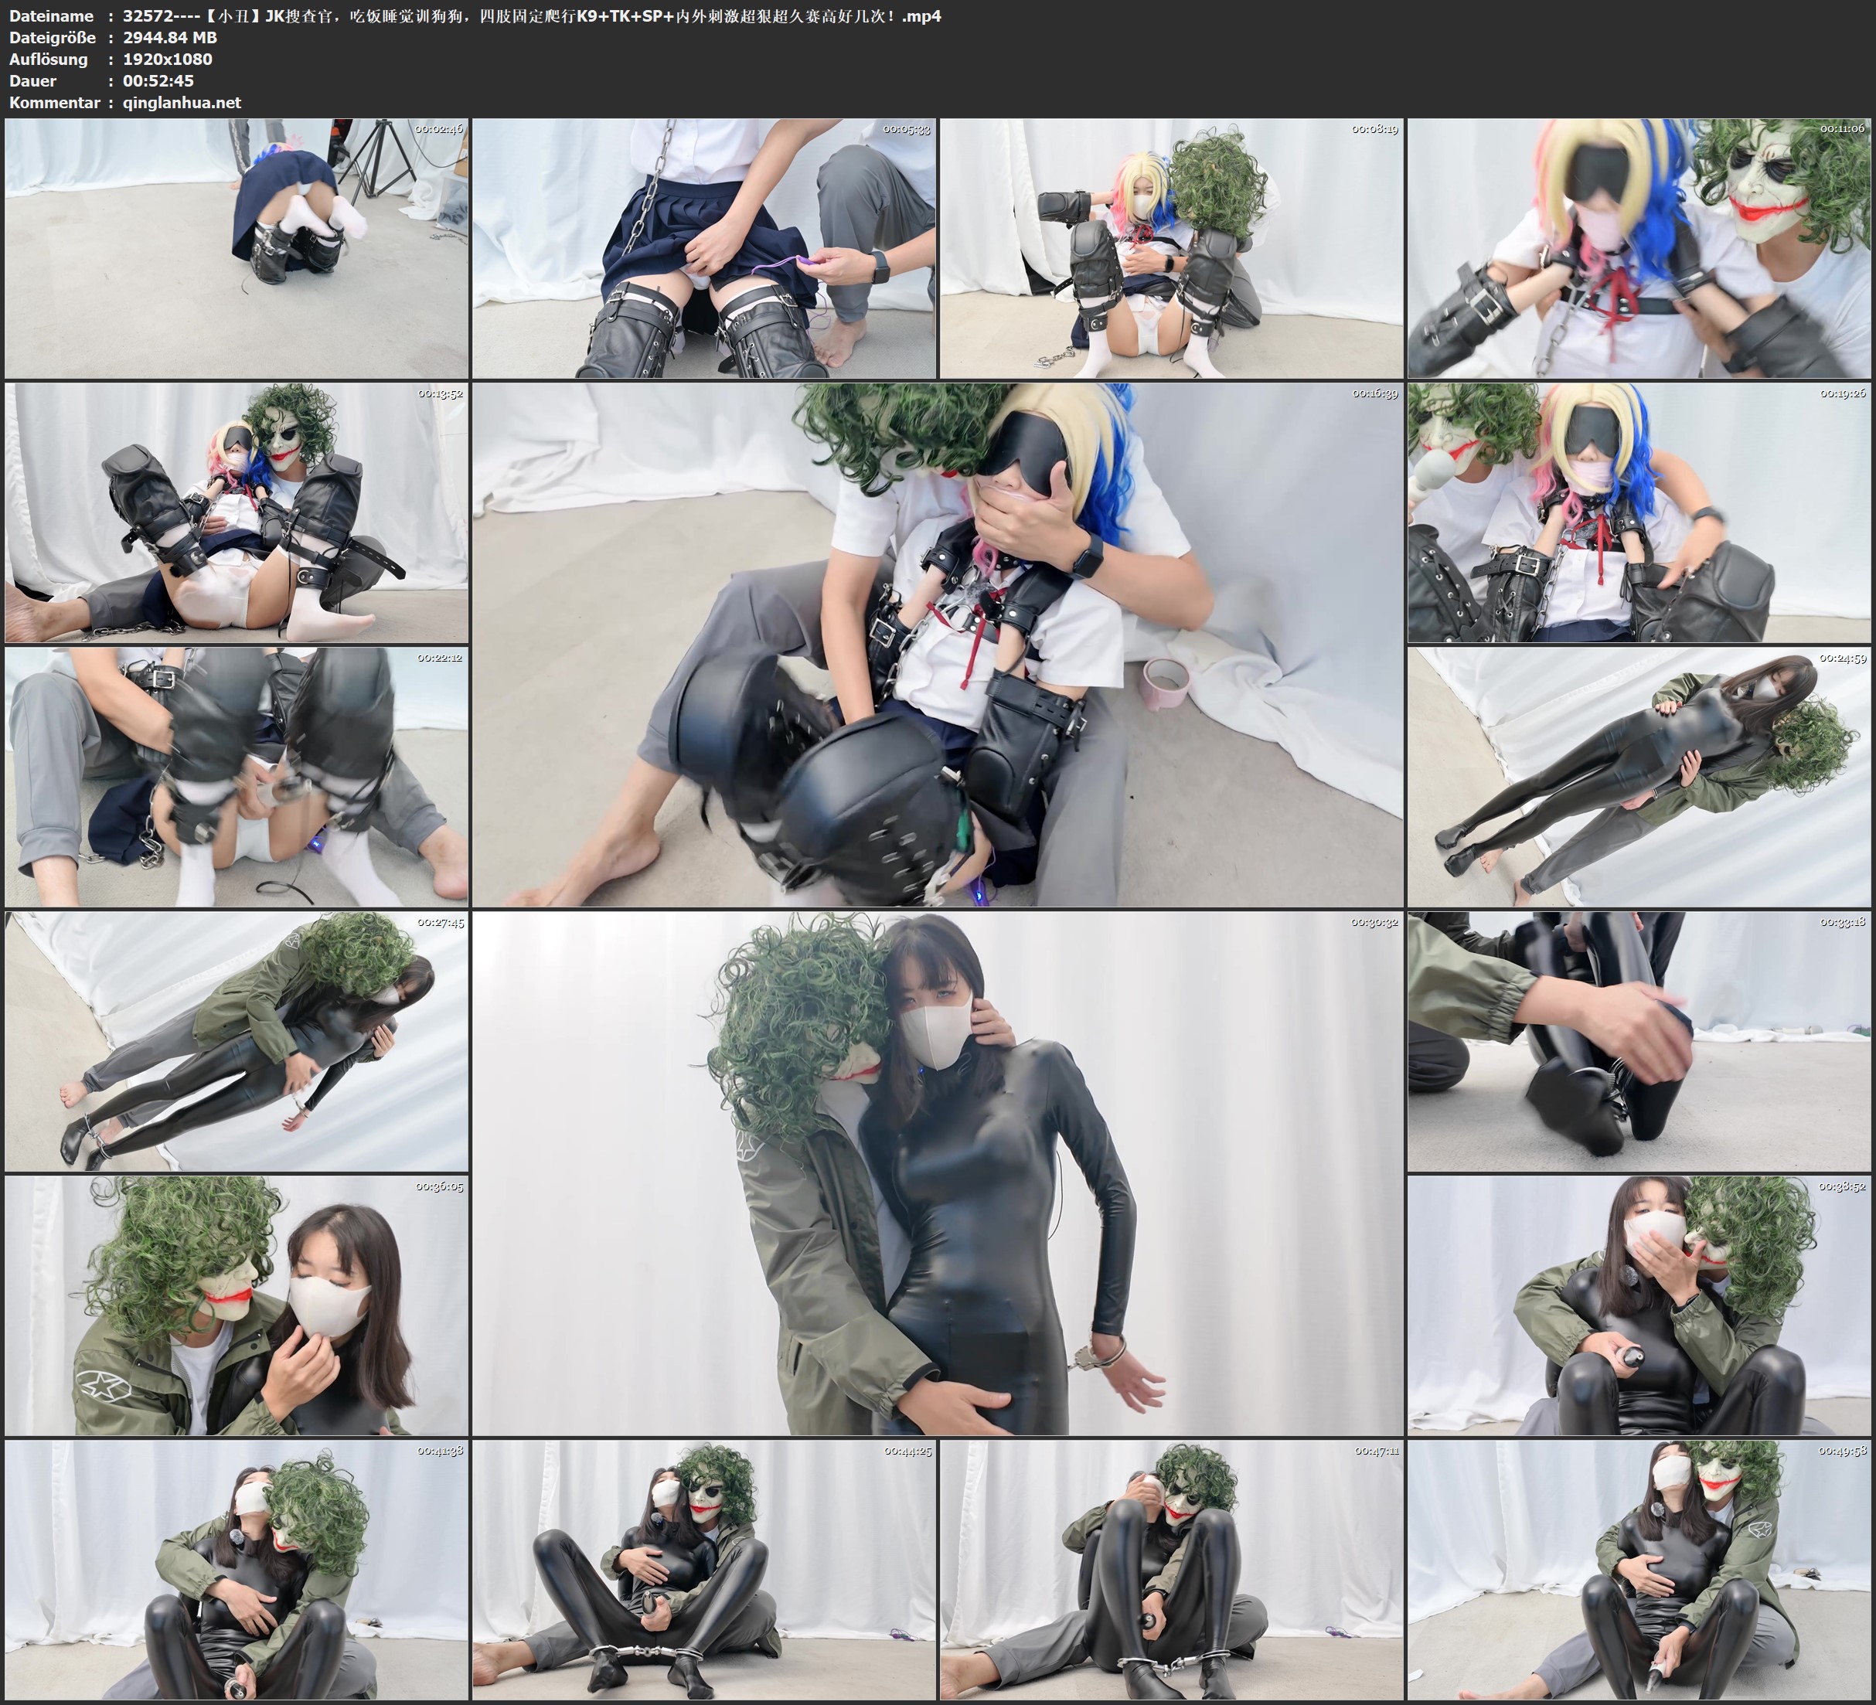Click the frame labeled 00:27:45
This screenshot has height=1705, width=1876.
237,1041
